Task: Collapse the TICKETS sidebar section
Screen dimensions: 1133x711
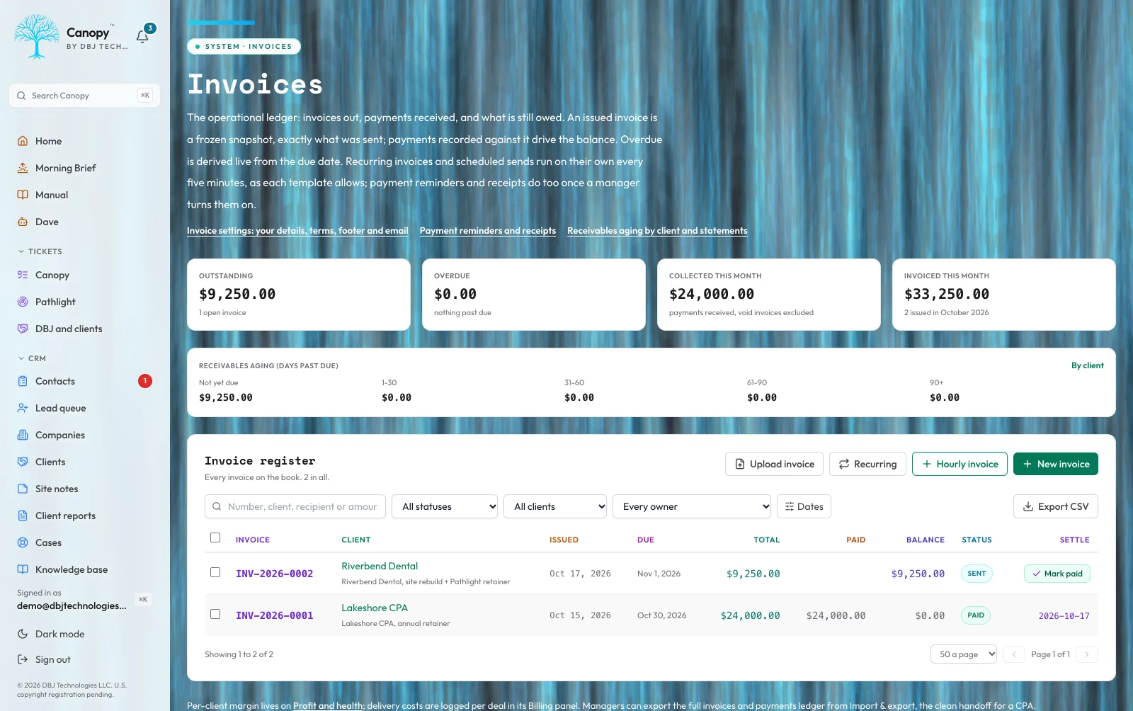Action: 40,251
